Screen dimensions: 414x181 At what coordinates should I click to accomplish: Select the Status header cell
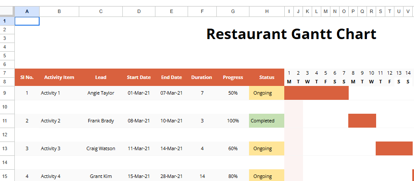click(x=266, y=77)
